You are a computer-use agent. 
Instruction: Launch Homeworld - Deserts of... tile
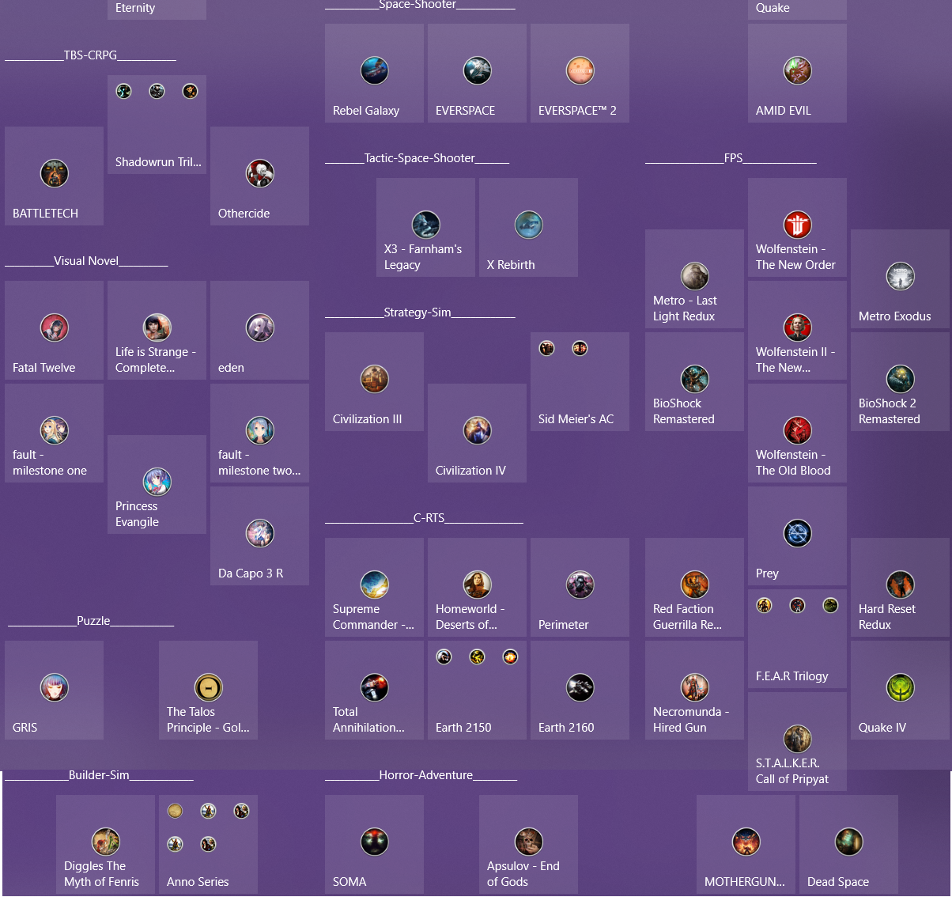coord(477,587)
